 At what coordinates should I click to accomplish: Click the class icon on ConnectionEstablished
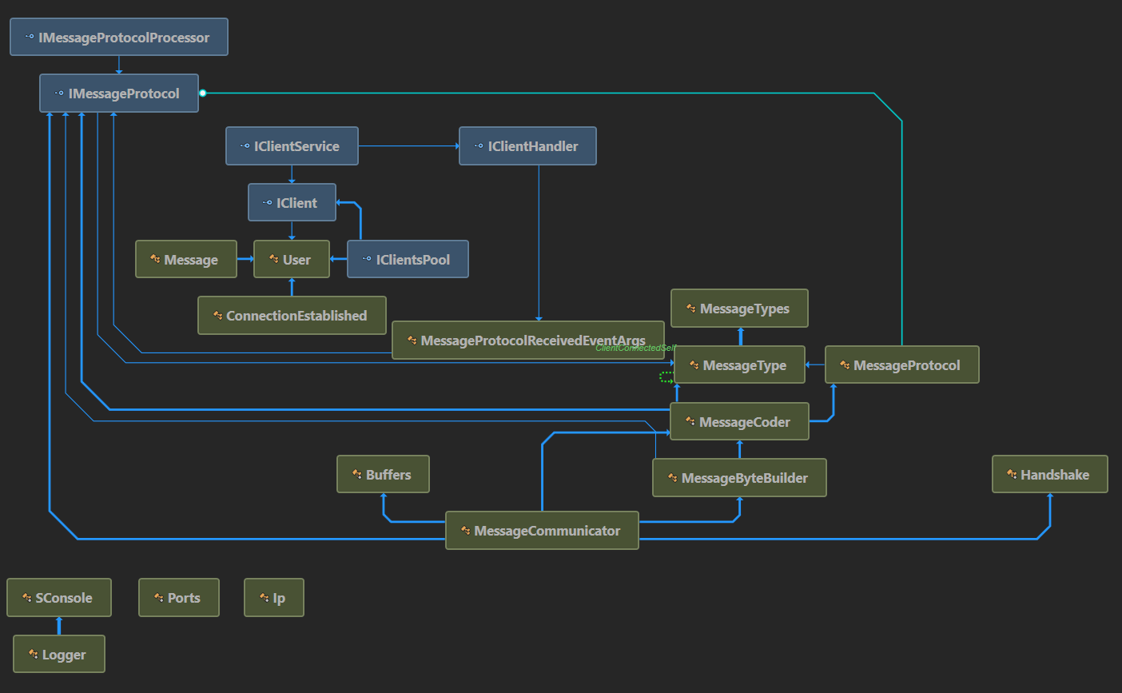[217, 316]
